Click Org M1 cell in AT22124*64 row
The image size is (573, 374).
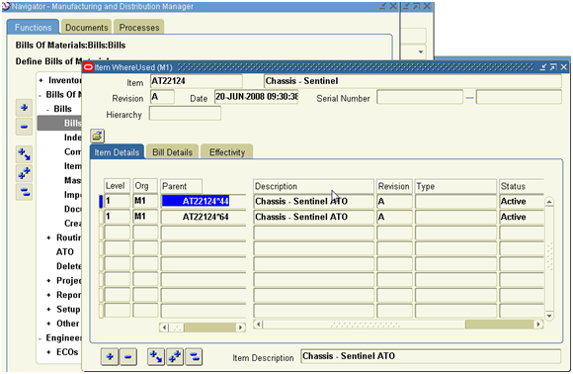(x=145, y=217)
